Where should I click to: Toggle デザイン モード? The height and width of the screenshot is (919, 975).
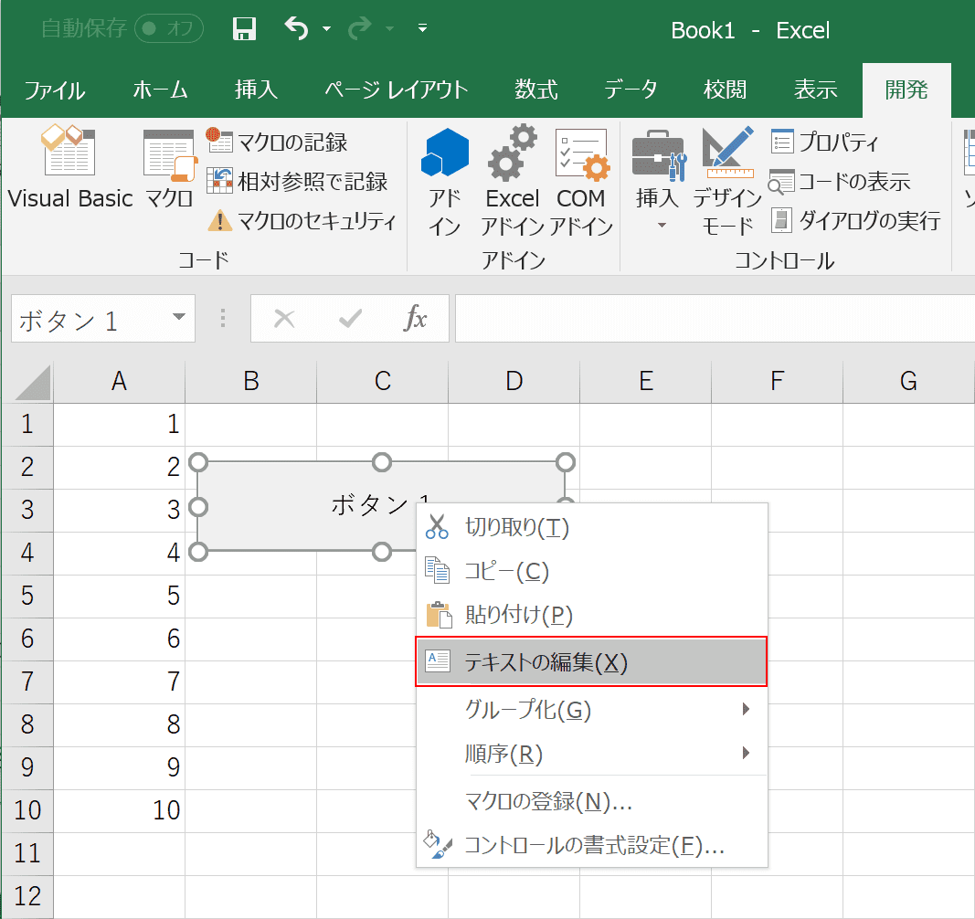(x=727, y=182)
